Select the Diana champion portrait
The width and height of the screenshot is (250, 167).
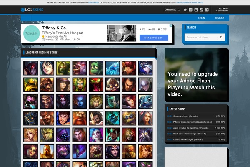click(145, 85)
